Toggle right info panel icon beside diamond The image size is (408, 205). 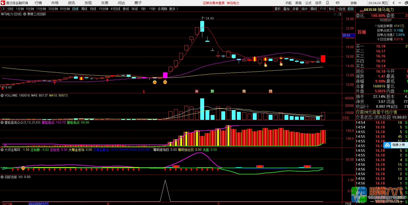[339, 14]
